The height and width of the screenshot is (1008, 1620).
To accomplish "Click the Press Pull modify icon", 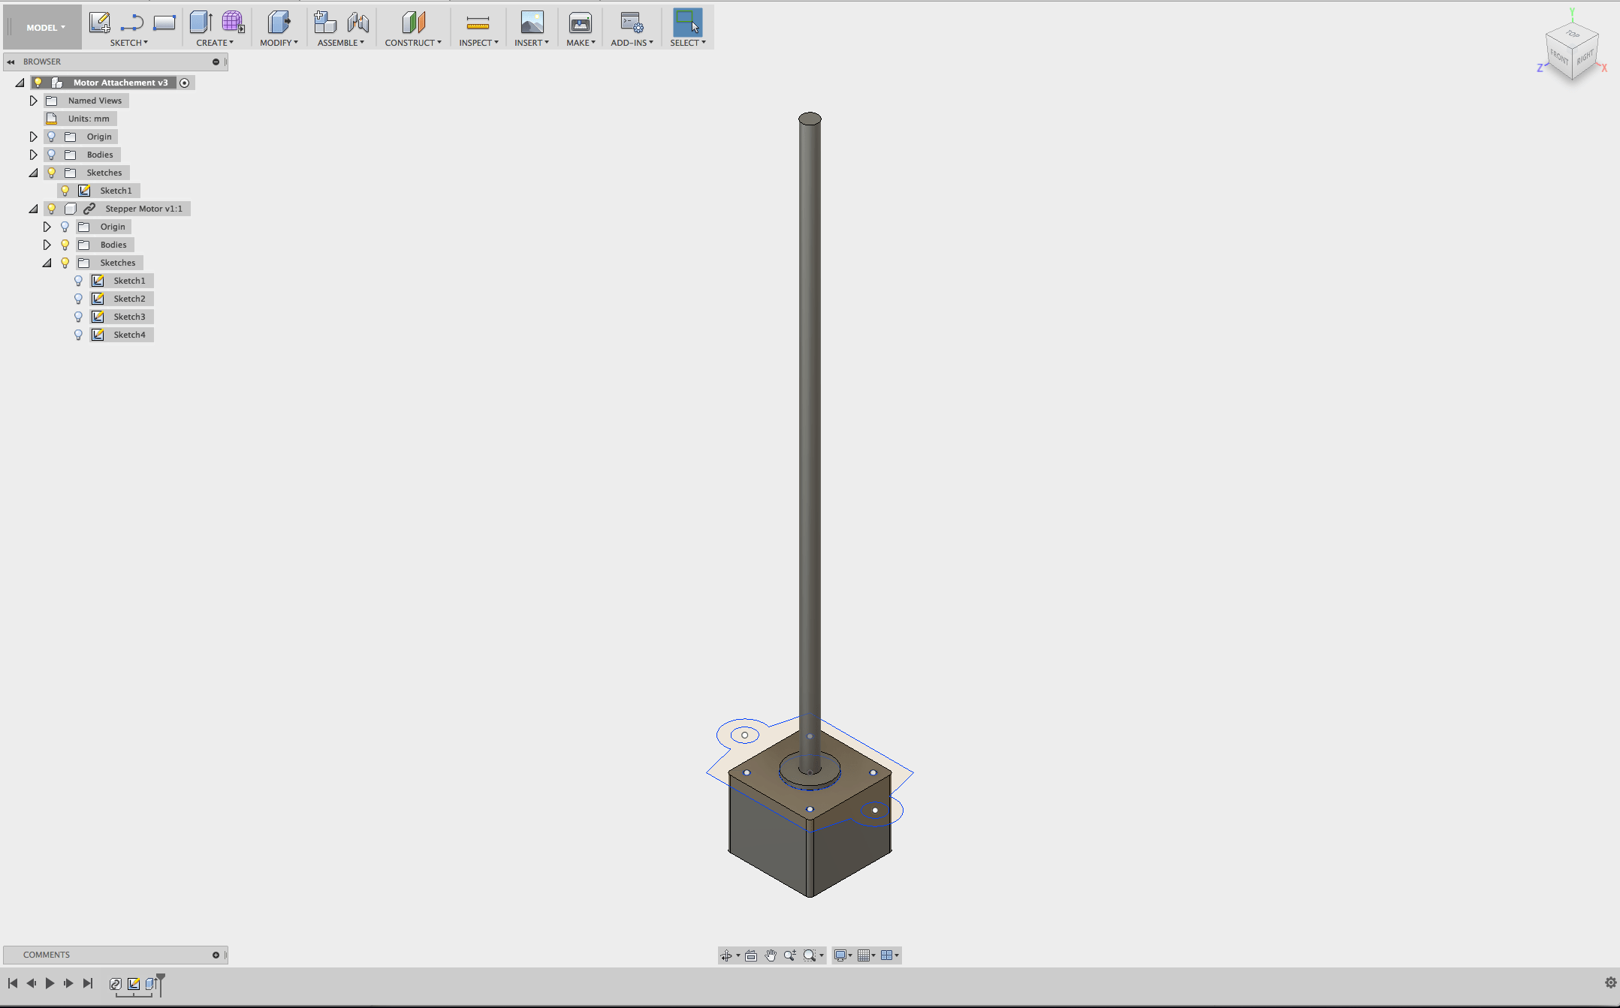I will coord(279,23).
